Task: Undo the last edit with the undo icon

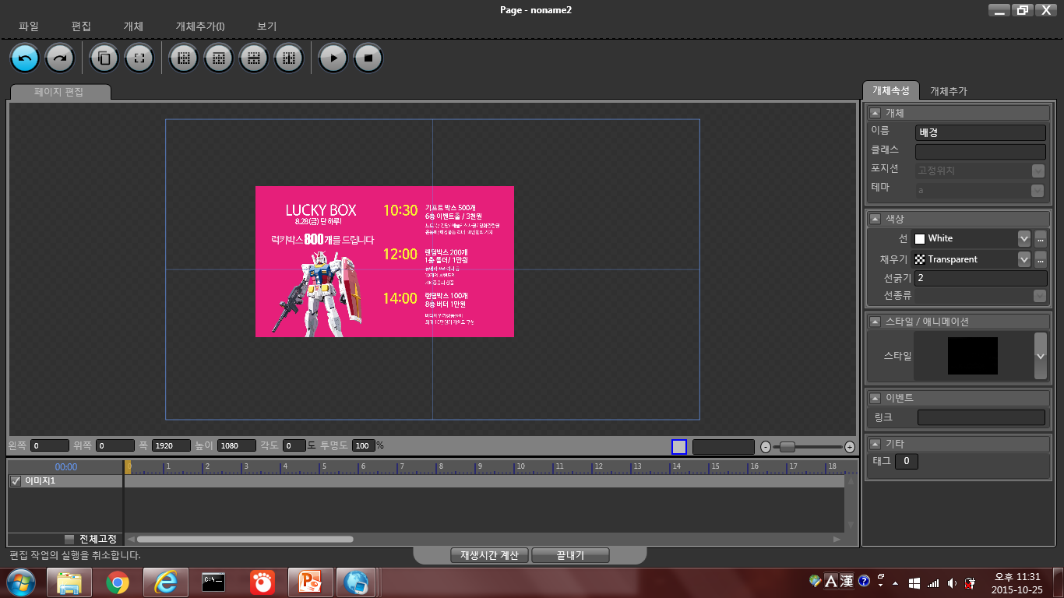Action: (24, 58)
